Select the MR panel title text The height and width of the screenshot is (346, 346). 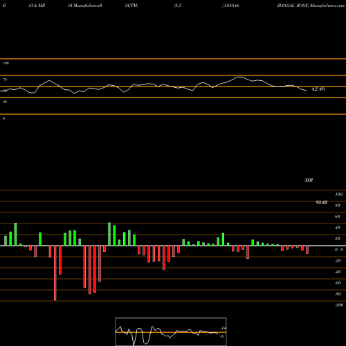(309, 180)
